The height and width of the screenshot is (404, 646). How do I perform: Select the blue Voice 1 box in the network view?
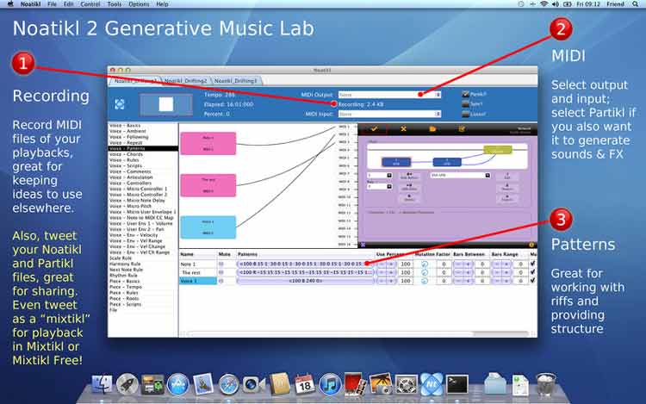[x=208, y=227]
